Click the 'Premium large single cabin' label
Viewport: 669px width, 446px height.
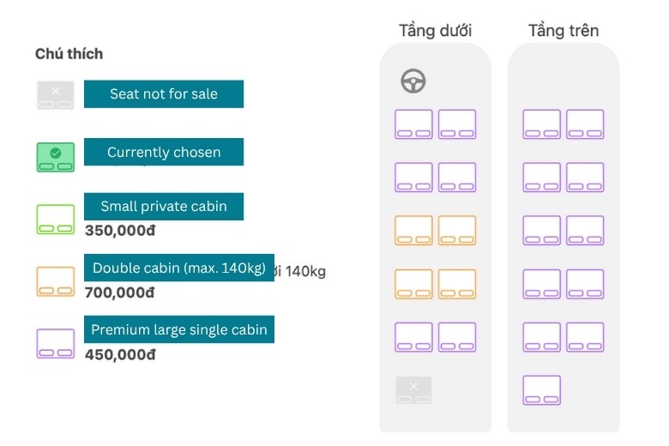(179, 329)
